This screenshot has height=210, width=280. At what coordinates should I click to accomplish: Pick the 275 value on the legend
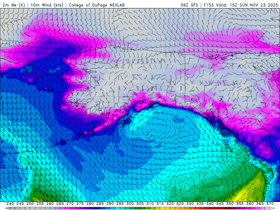point(80,204)
